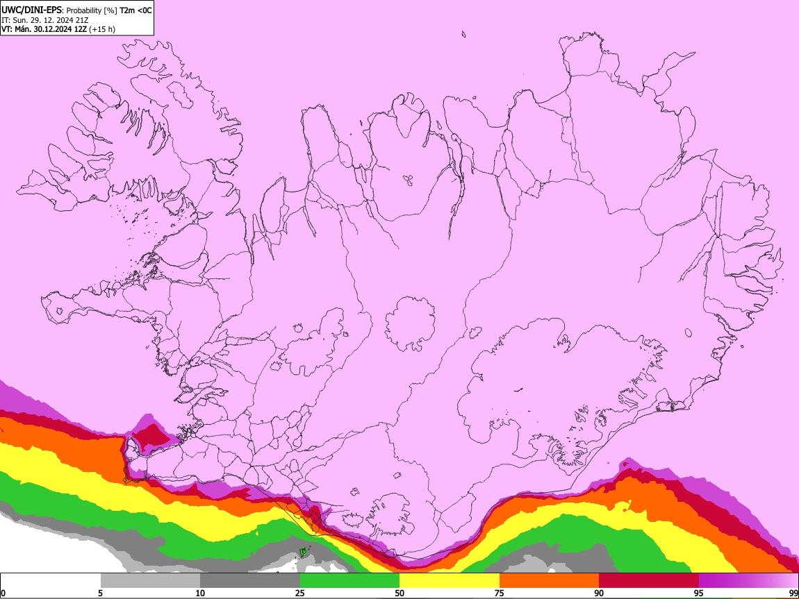The image size is (799, 599).
Task: Click the "UWC/DINI-EPS" title text
Action: [x=31, y=10]
